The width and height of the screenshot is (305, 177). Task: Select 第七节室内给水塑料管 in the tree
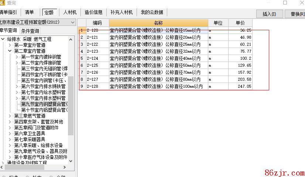pos(43,92)
